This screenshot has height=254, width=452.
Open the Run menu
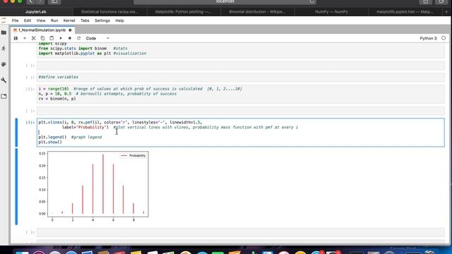(54, 20)
